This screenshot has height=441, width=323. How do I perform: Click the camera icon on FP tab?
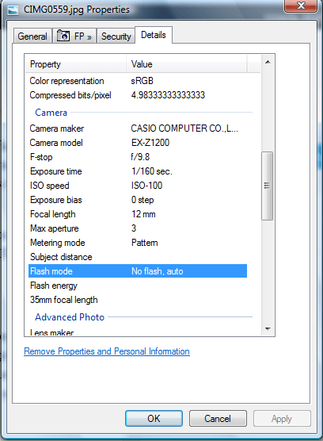[x=63, y=36]
